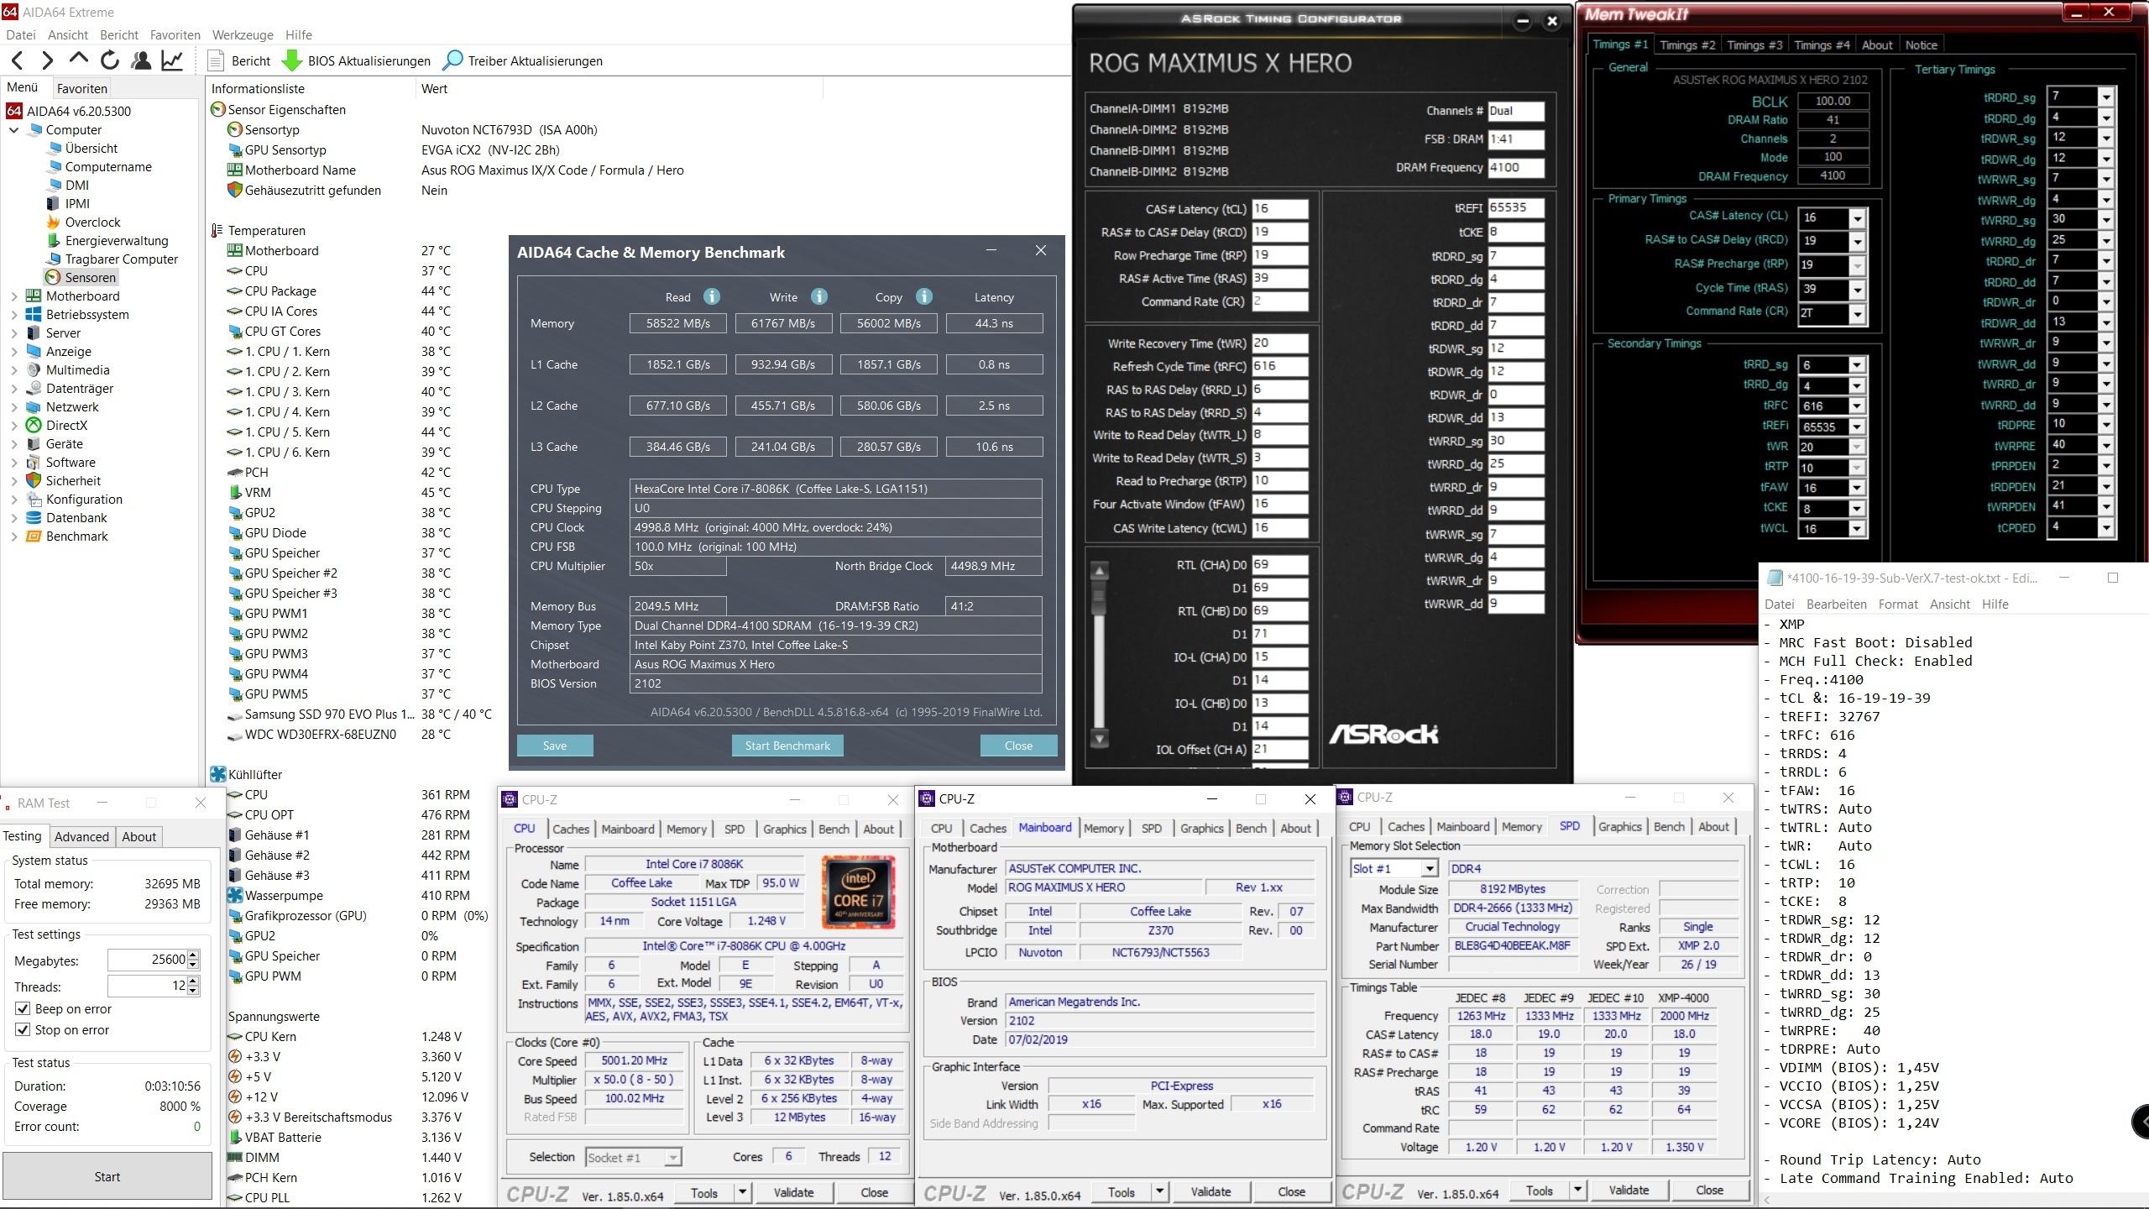The height and width of the screenshot is (1209, 2149).
Task: Click Sicherheit shield tree icon
Action: pyautogui.click(x=34, y=480)
